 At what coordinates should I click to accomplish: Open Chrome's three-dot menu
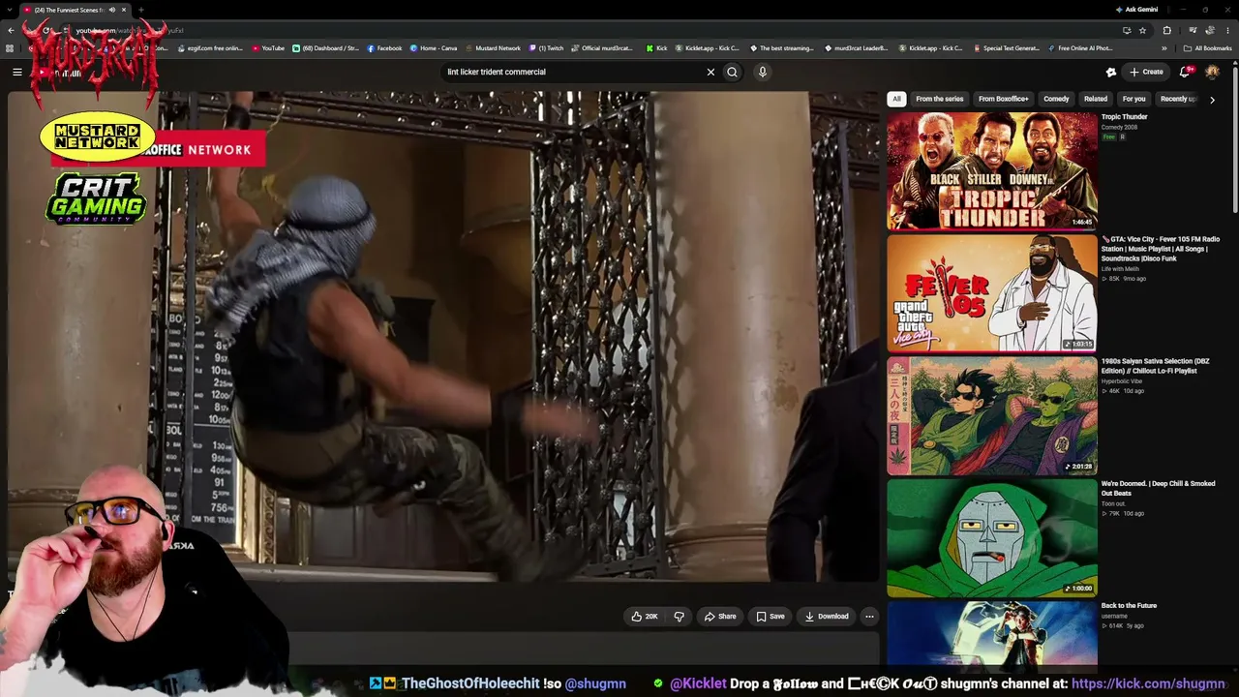[1227, 30]
